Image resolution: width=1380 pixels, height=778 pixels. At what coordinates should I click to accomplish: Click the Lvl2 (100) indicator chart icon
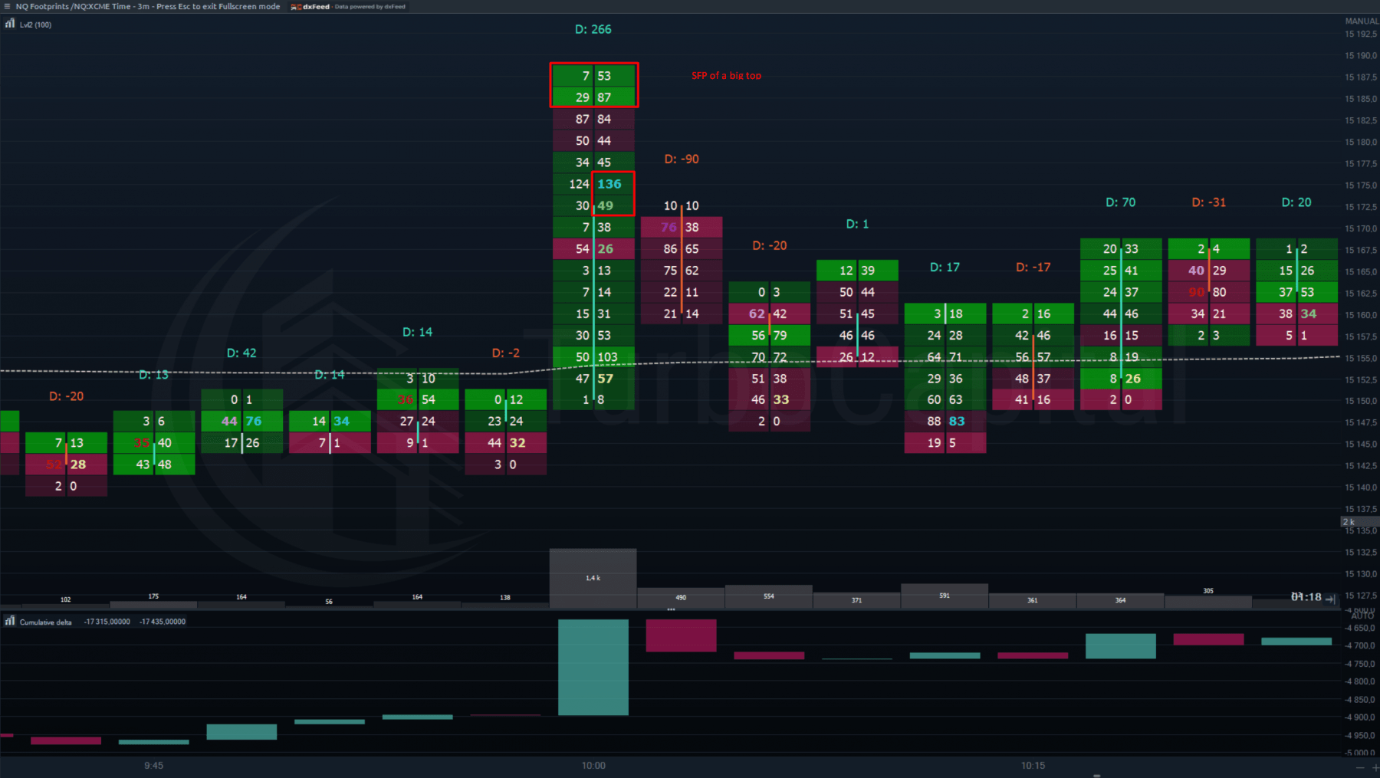pyautogui.click(x=8, y=24)
